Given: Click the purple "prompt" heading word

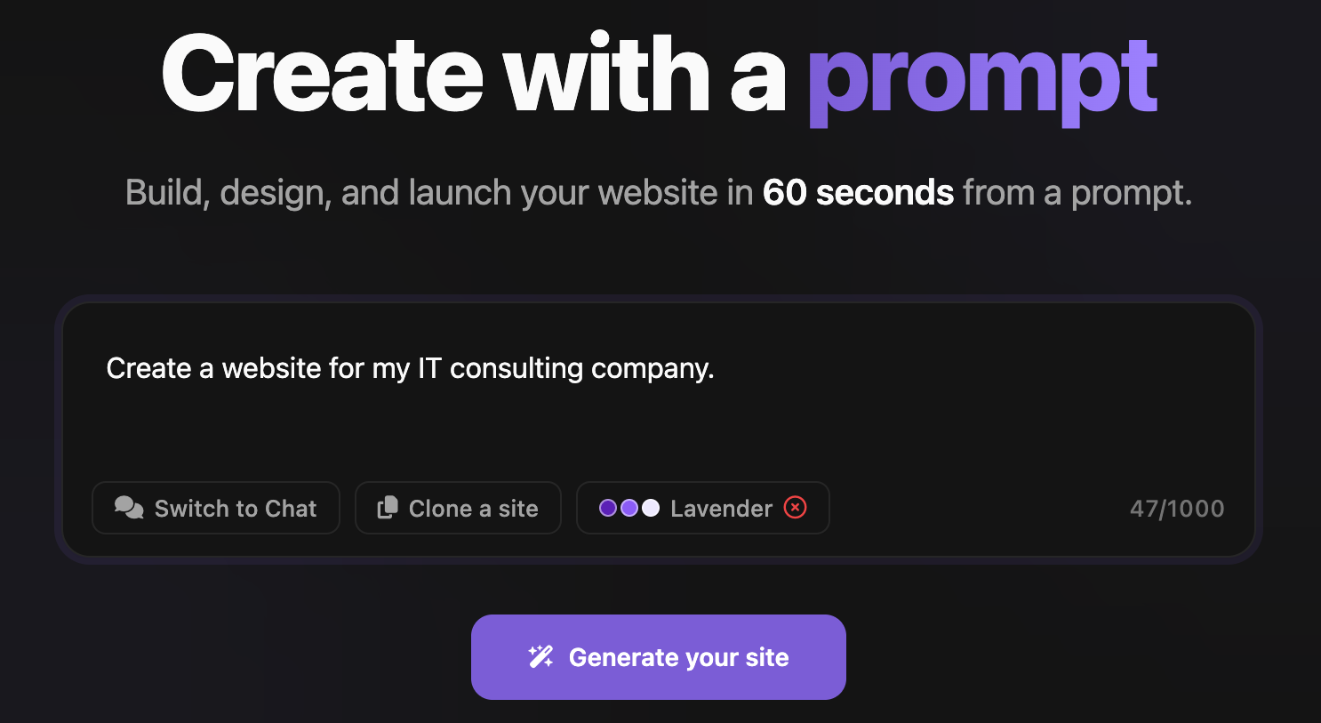Looking at the screenshot, I should click(981, 78).
